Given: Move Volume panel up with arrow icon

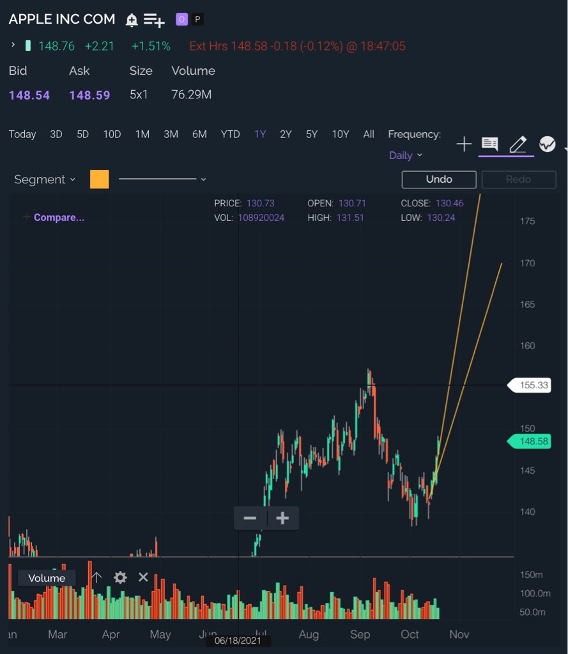Looking at the screenshot, I should coord(96,577).
